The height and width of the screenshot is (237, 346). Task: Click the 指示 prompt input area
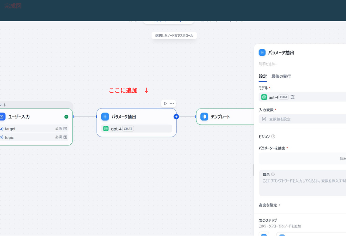[x=302, y=184]
